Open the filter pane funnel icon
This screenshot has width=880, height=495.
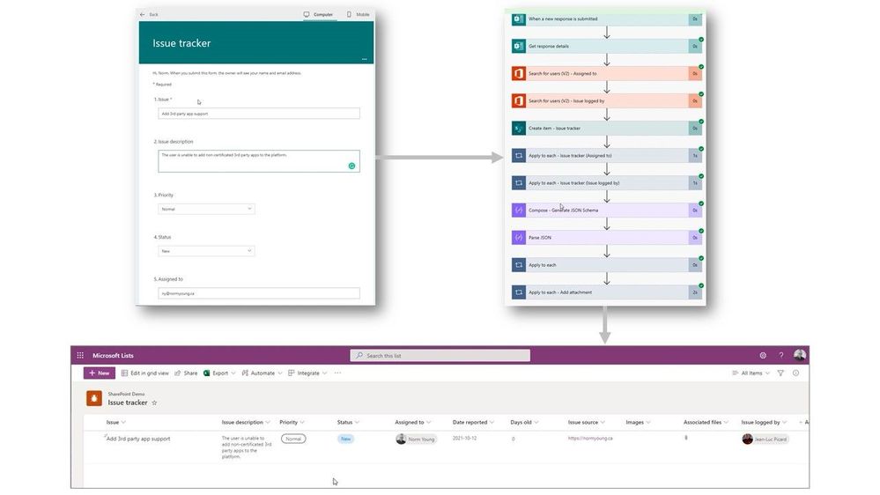[780, 373]
